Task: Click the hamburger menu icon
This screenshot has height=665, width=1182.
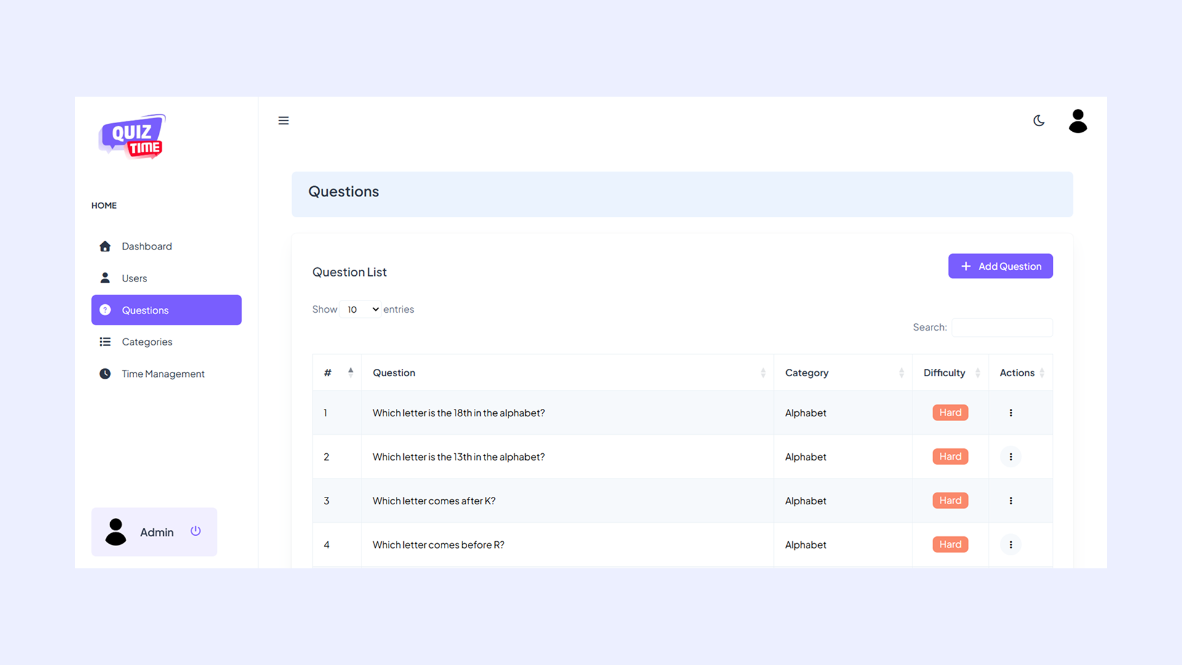Action: pos(283,121)
